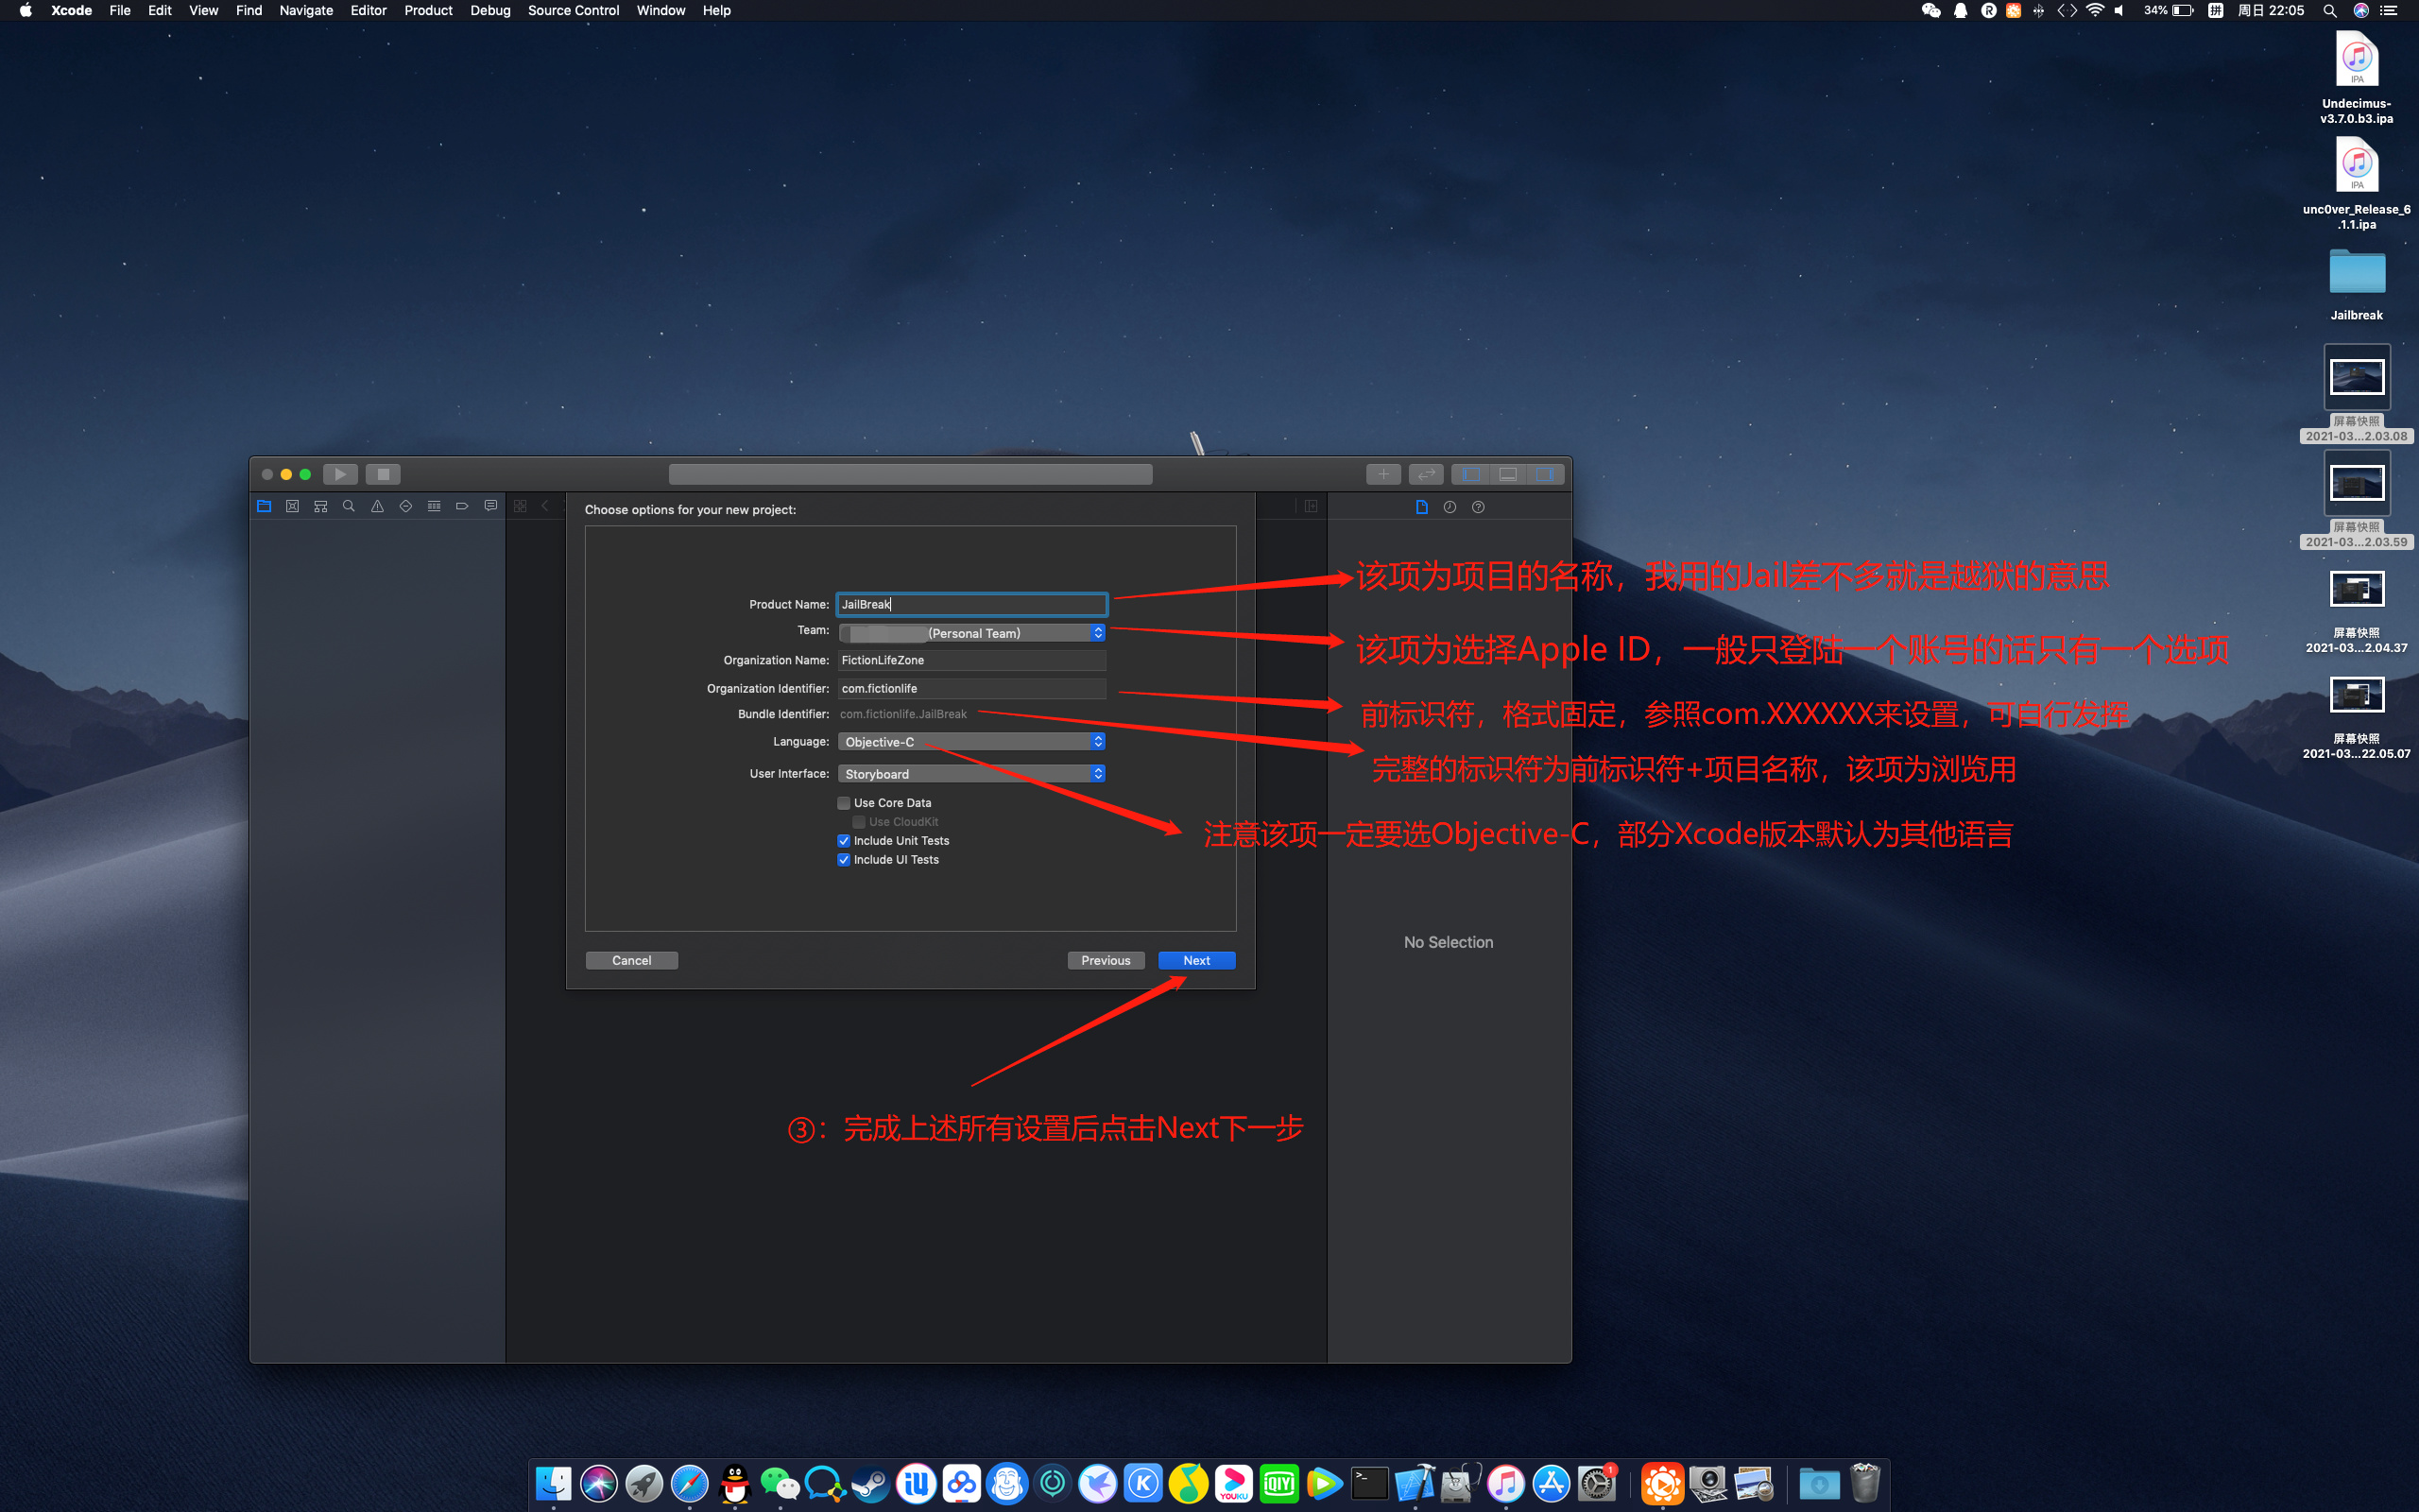Open the Quick Help inspector question mark icon

(1478, 507)
